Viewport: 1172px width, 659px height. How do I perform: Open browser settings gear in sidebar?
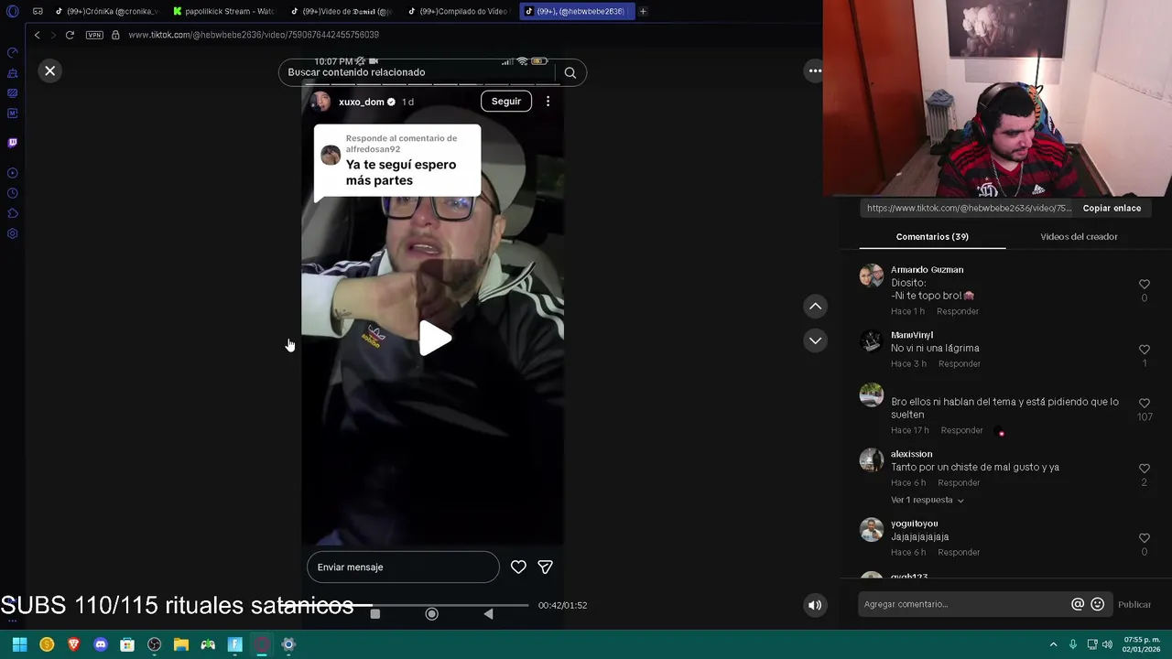(x=13, y=233)
